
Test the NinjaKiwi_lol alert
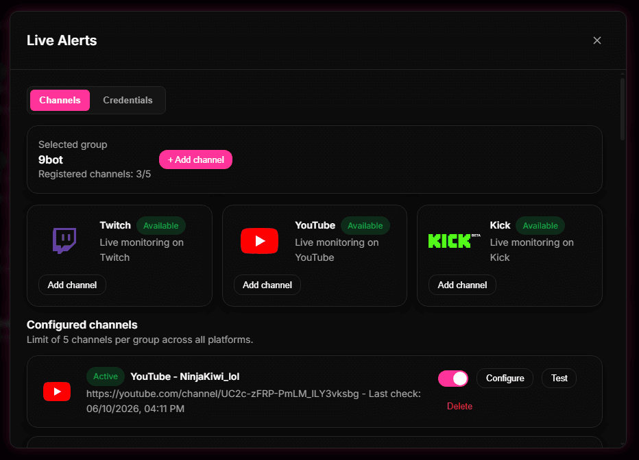tap(559, 379)
